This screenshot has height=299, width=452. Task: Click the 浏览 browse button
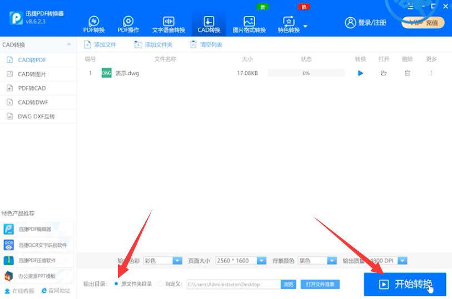click(x=288, y=285)
